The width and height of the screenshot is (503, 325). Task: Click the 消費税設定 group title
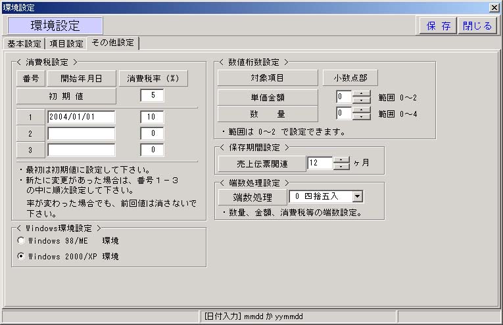(x=47, y=62)
